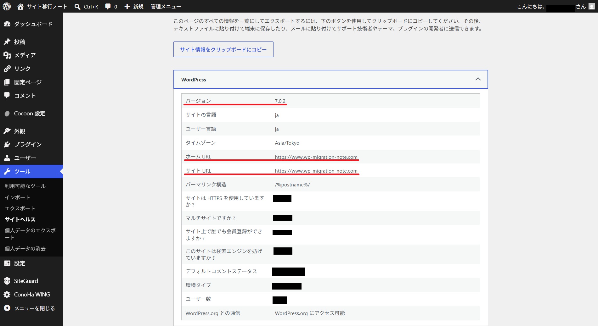Click the 投稿 pushpin icon

coord(7,42)
